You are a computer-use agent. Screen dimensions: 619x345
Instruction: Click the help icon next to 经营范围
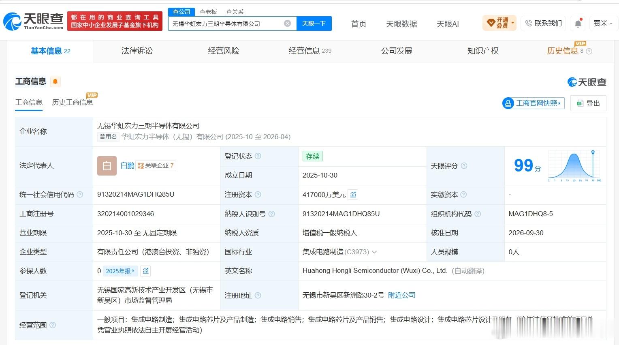(x=52, y=325)
